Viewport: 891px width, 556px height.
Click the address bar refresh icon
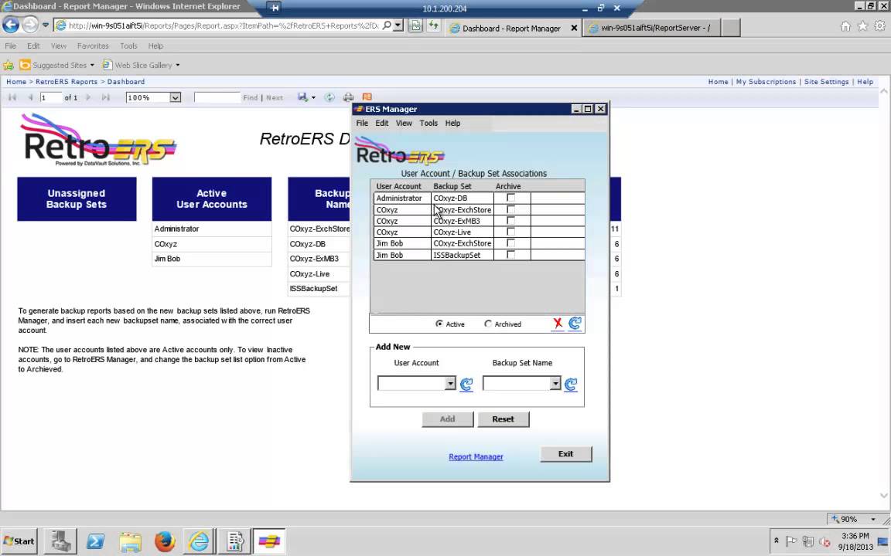(434, 25)
